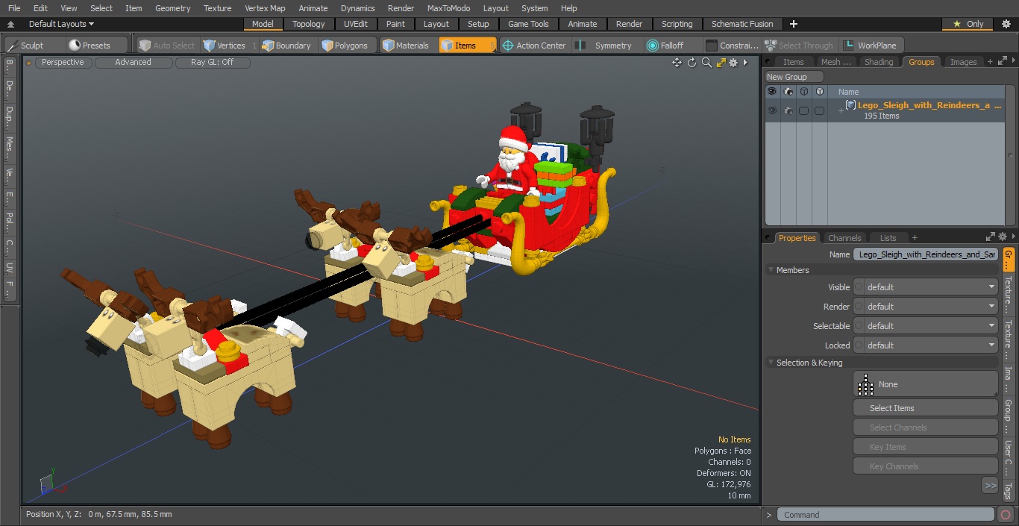Switch to the Topology layout tab
The width and height of the screenshot is (1019, 526).
point(309,24)
